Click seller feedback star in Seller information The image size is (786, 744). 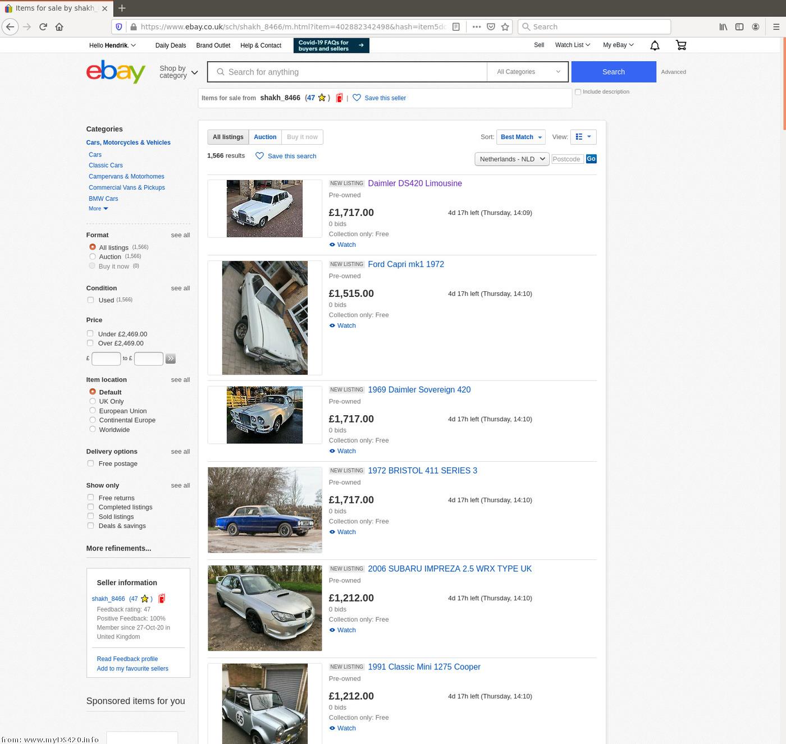click(x=145, y=599)
